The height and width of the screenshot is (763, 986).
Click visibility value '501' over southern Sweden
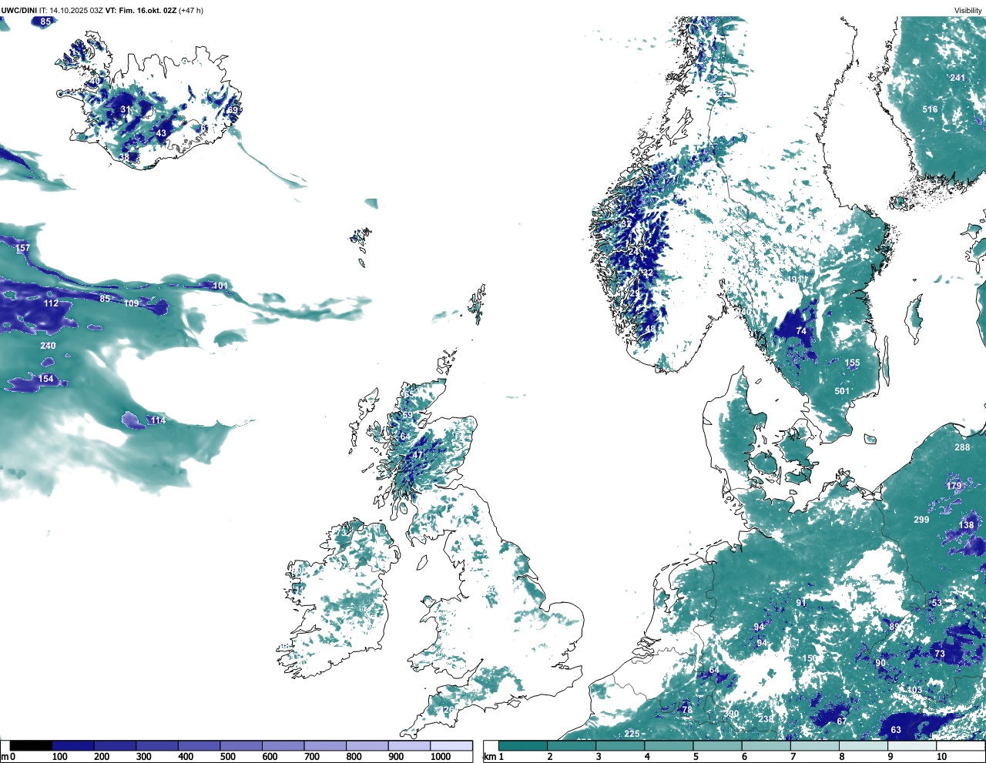(842, 391)
